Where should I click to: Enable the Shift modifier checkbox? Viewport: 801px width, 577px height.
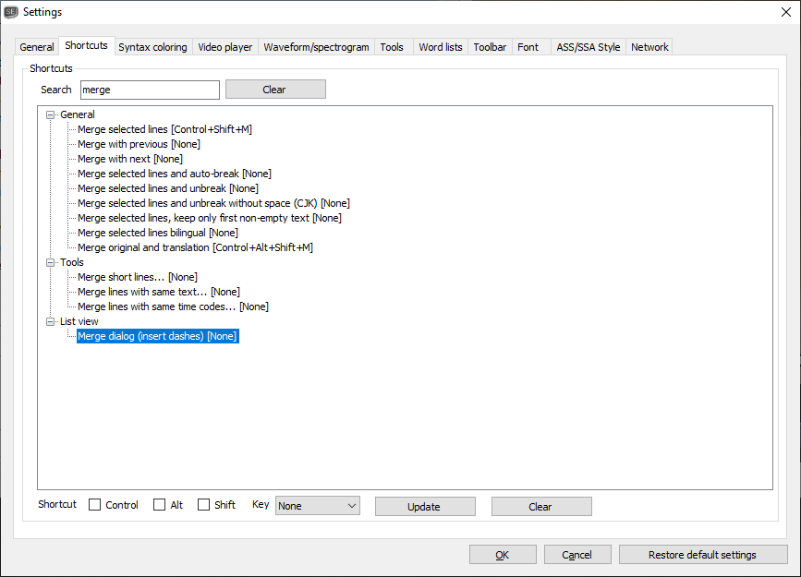coord(203,504)
